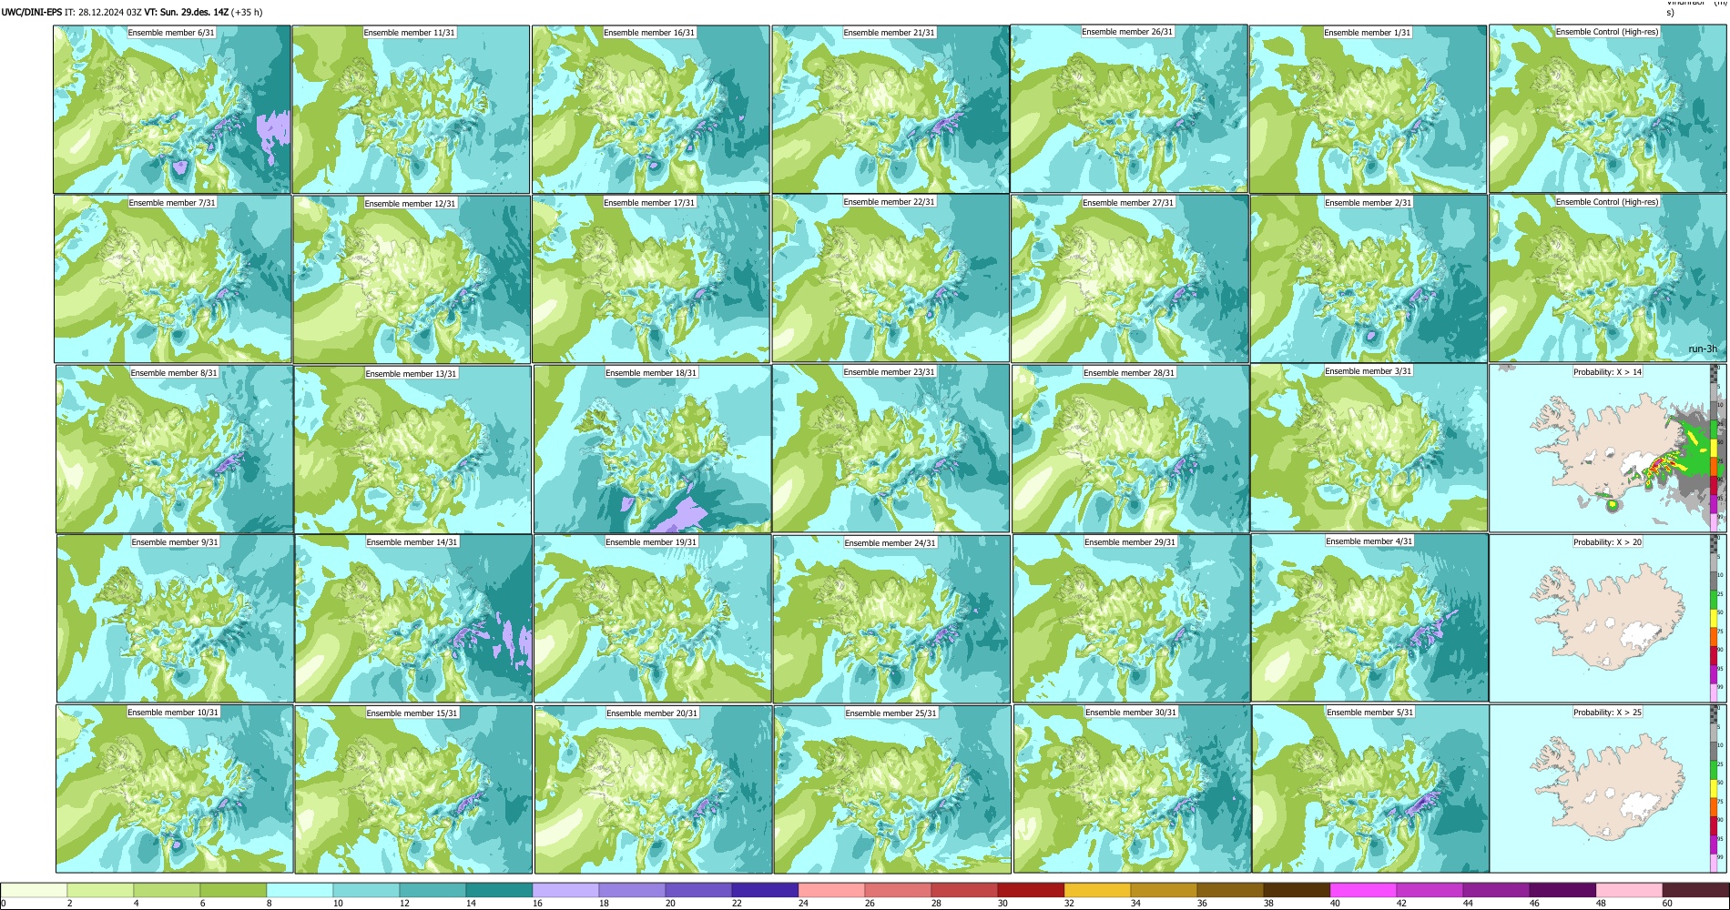
Task: Pick the pale yellow 0–2 legend swatch
Action: coord(34,890)
